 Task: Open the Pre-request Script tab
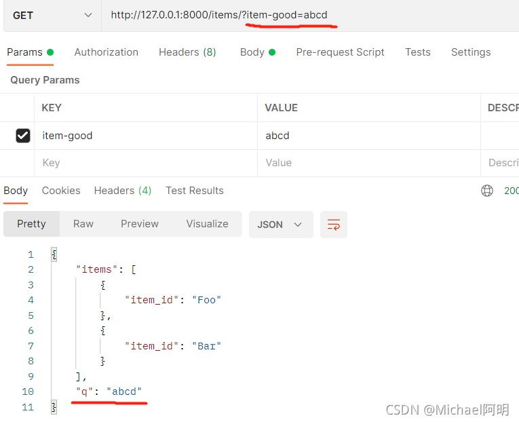pyautogui.click(x=340, y=52)
